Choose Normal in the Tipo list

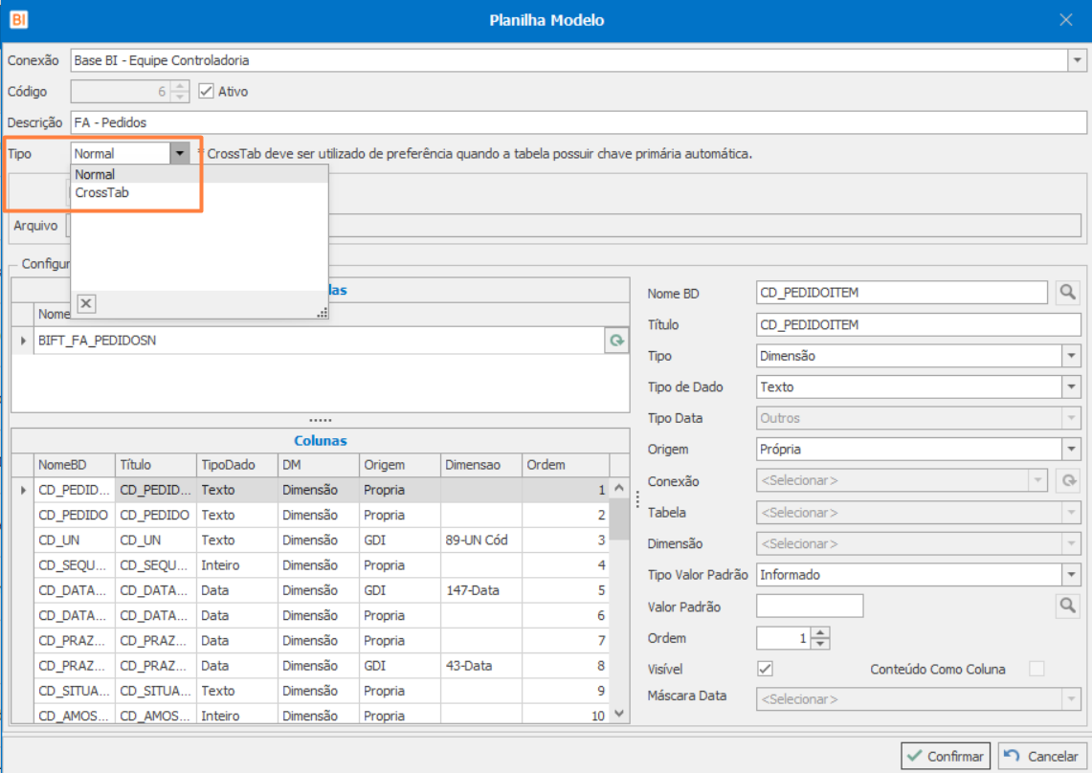95,174
